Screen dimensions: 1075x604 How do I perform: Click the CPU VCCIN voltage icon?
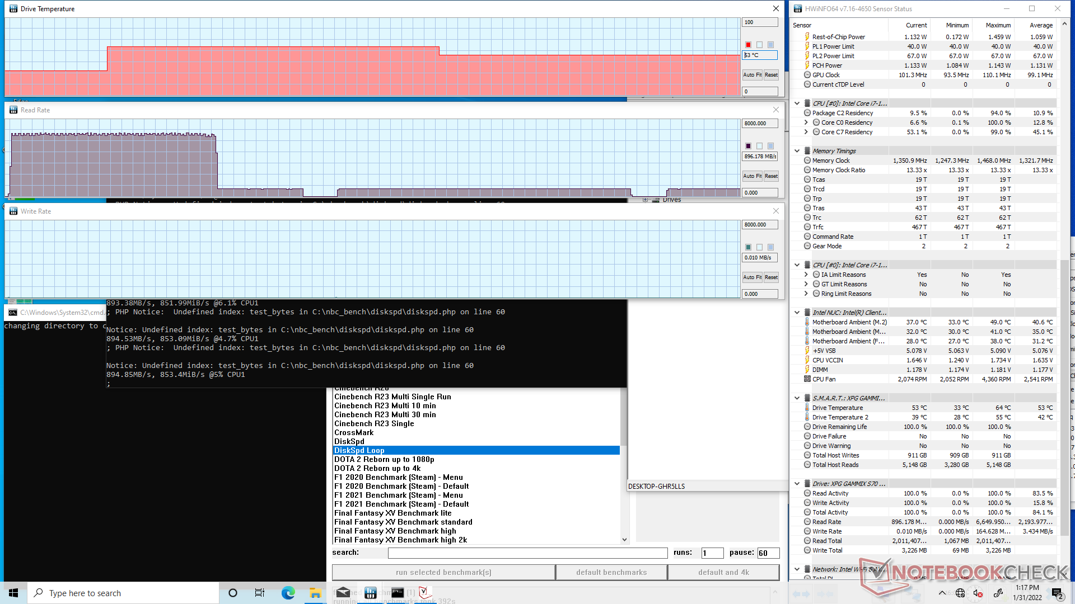coord(807,360)
